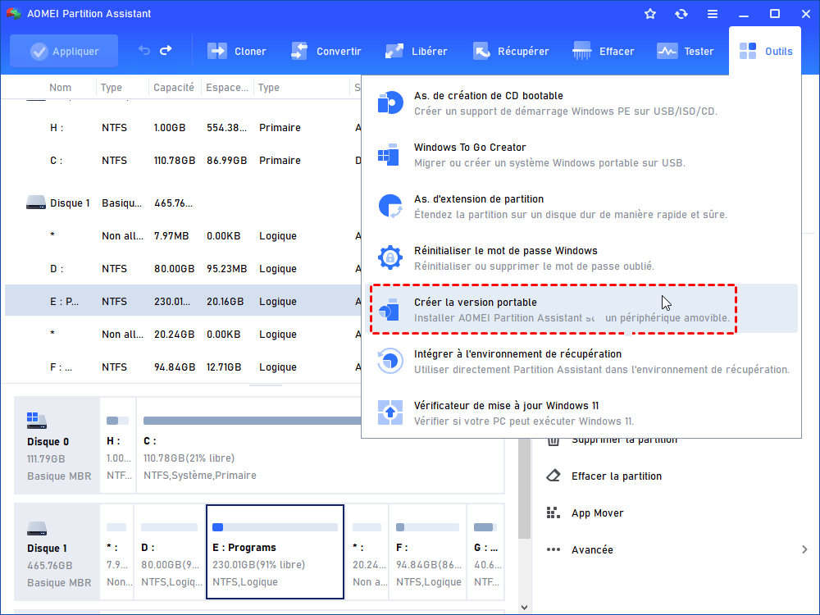
Task: Select F : 94.84GB block in disk map
Action: 428,552
